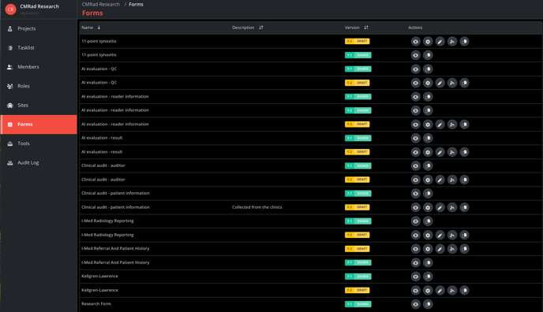Sign draft I-Med Radiology Reporting form
The width and height of the screenshot is (543, 312).
pos(452,235)
